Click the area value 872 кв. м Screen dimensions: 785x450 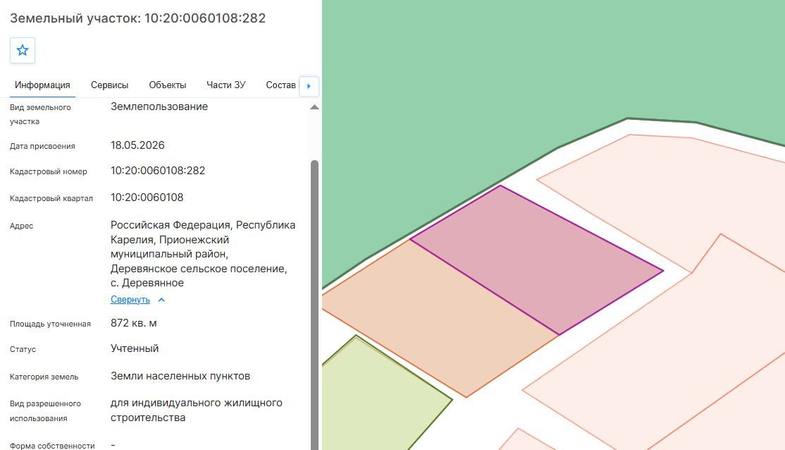[x=134, y=323]
